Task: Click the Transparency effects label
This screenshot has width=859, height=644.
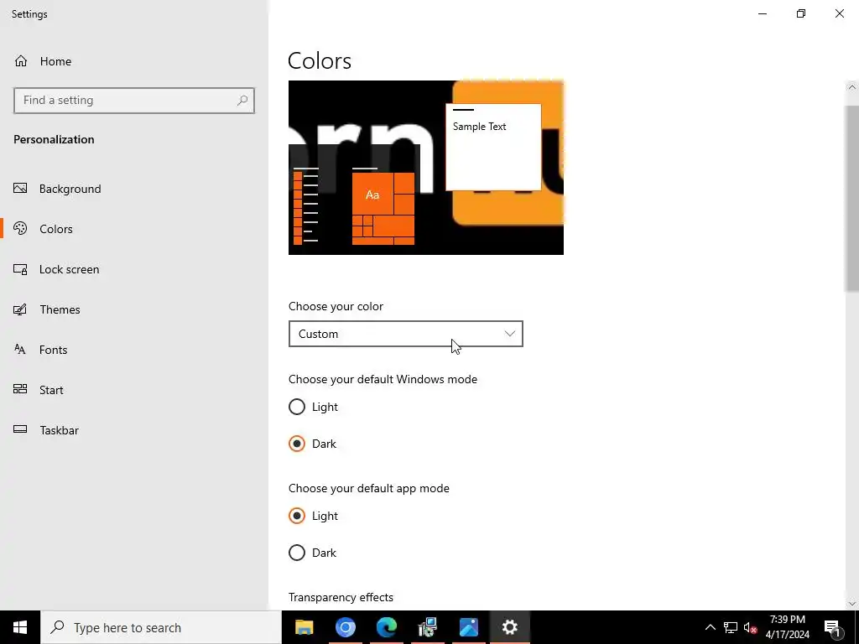Action: [341, 597]
